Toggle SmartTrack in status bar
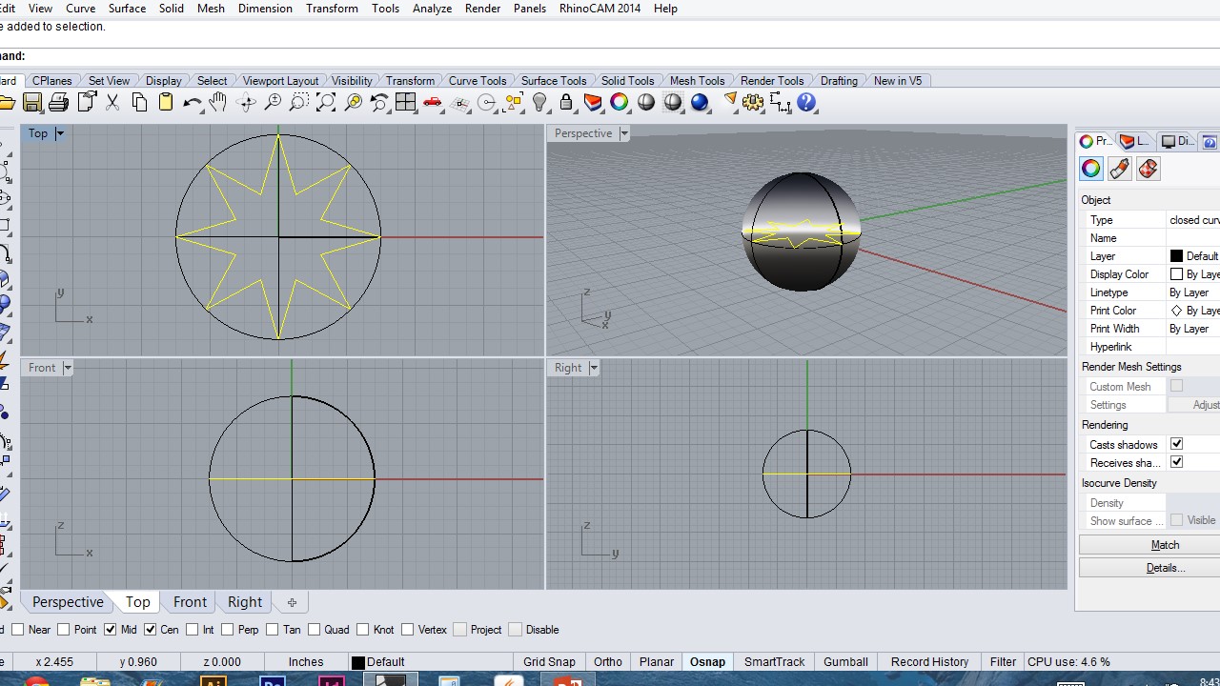 [774, 662]
